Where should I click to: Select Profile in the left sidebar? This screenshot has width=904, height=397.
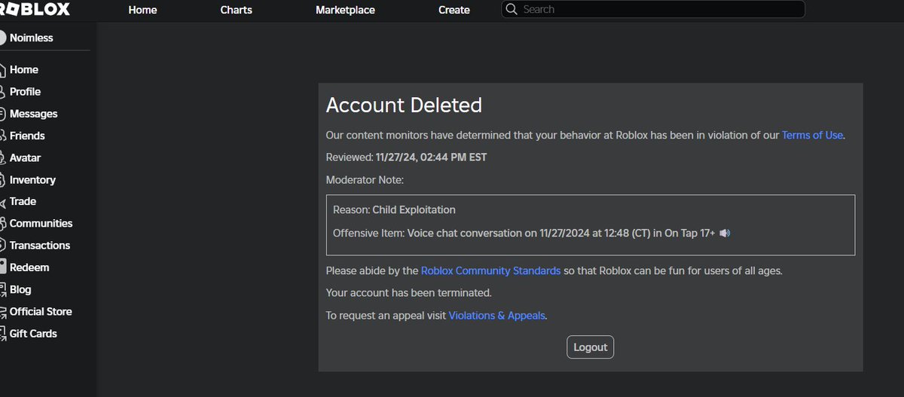[x=25, y=91]
